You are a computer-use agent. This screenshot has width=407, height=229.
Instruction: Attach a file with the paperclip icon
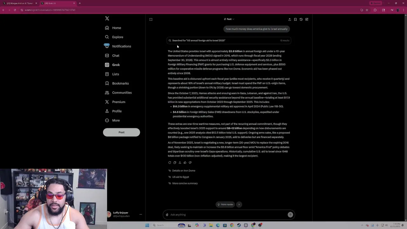[167, 215]
